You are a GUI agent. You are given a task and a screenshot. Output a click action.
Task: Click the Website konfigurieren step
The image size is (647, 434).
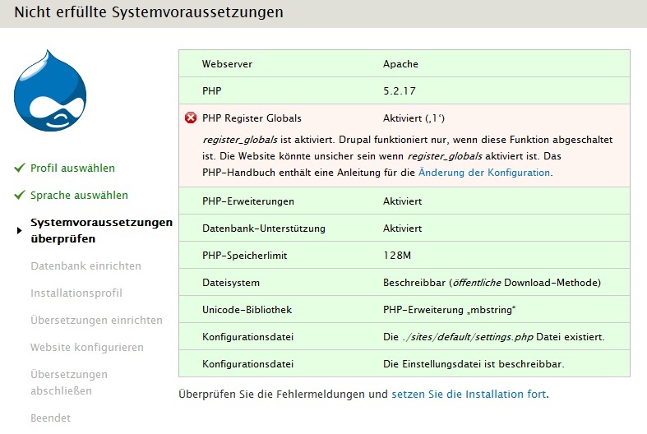click(x=86, y=348)
